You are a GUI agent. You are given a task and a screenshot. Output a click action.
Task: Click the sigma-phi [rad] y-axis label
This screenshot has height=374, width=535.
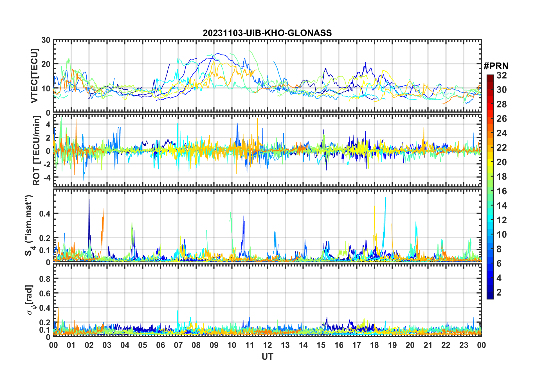[x=30, y=300]
